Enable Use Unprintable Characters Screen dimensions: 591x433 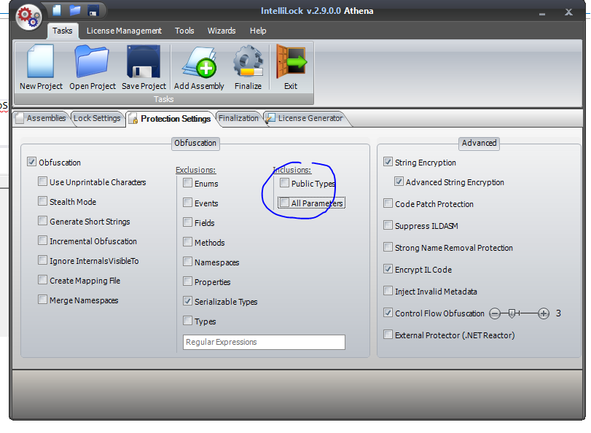tap(42, 182)
